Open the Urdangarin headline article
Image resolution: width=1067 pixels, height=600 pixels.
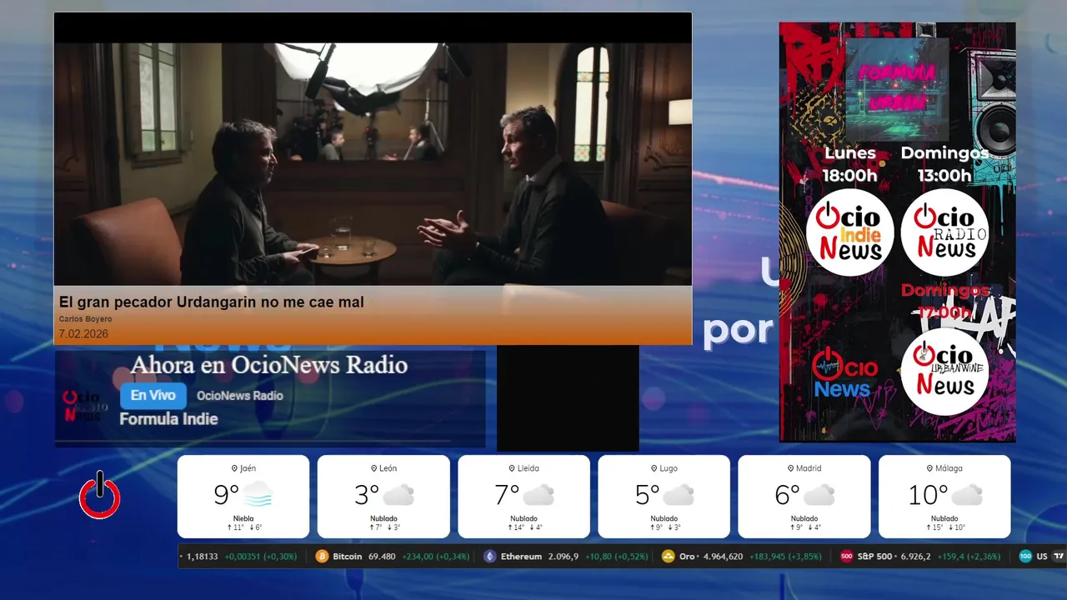click(x=212, y=302)
